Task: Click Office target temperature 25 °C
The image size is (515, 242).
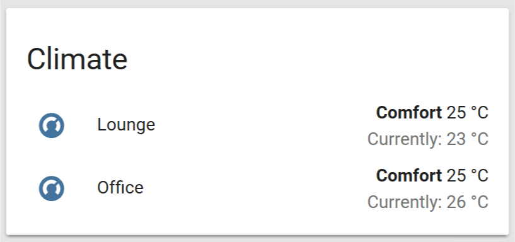Action: click(x=467, y=176)
